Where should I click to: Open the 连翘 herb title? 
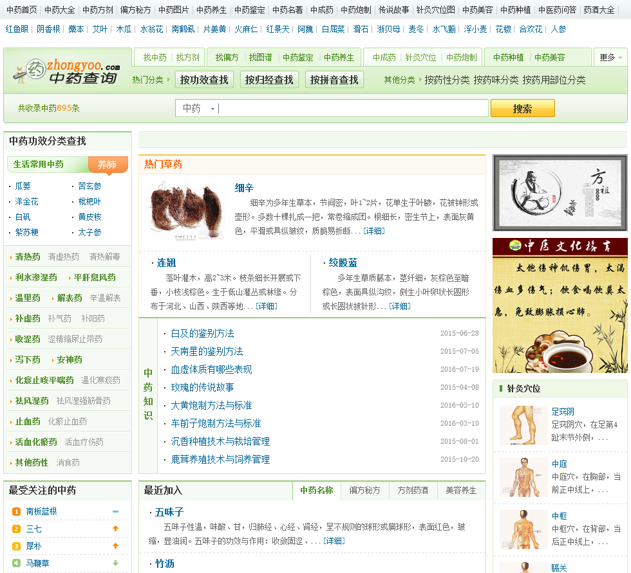click(x=166, y=263)
